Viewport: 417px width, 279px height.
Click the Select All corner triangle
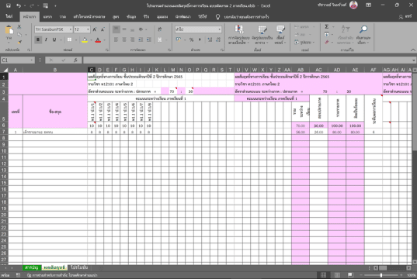5,70
